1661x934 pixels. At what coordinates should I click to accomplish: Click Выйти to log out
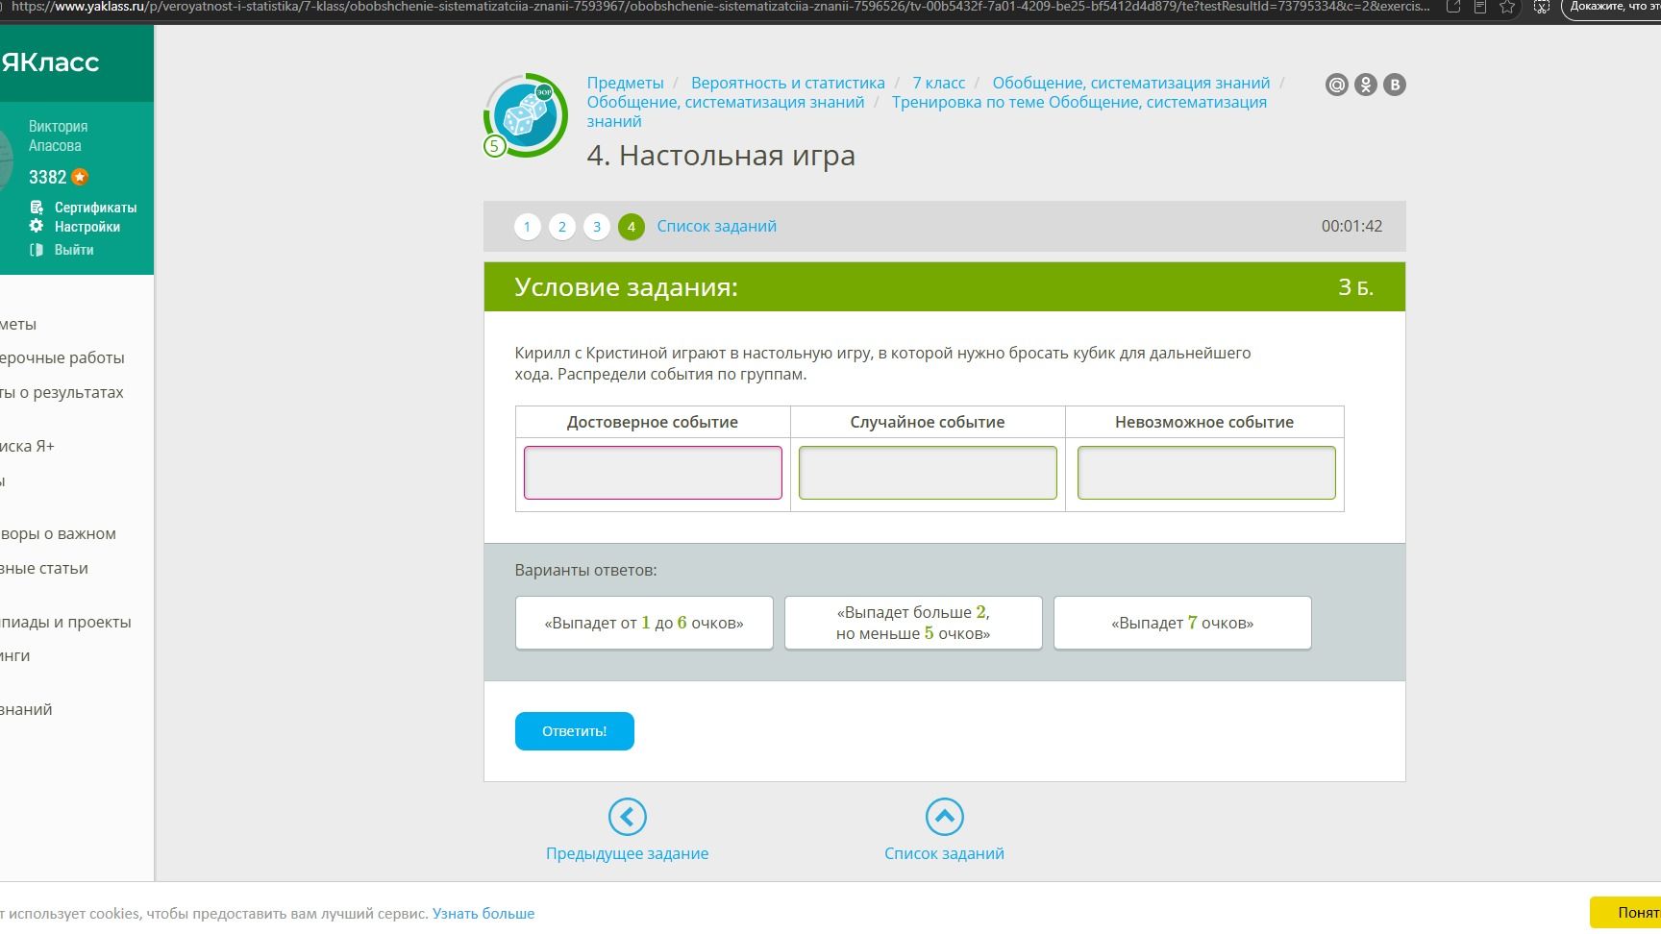click(x=74, y=250)
